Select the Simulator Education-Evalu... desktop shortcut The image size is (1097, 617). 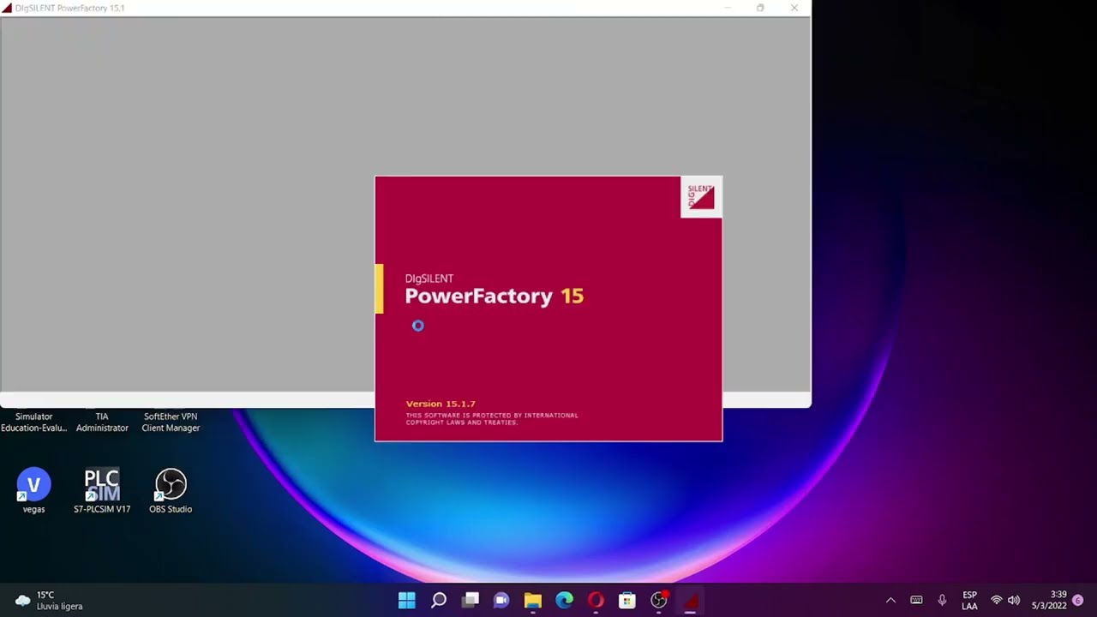(33, 422)
